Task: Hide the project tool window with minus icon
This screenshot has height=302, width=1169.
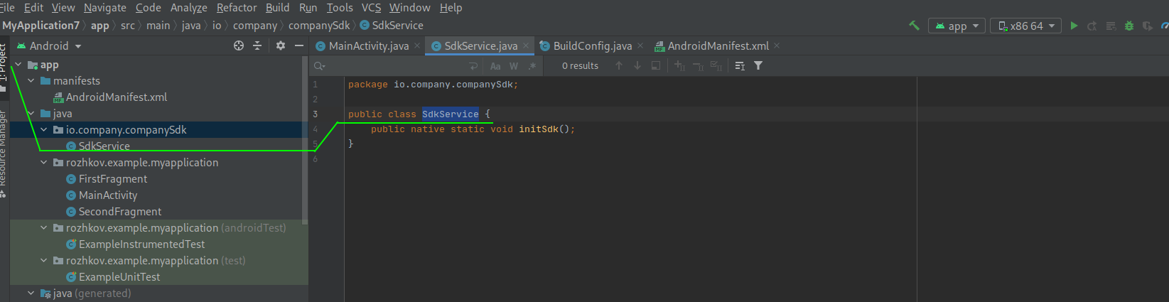Action: click(x=299, y=45)
